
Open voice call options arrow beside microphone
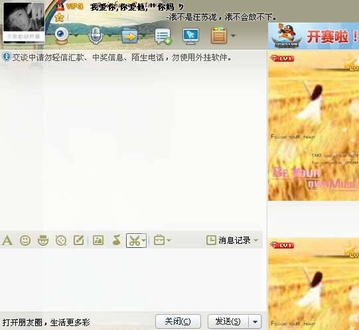pos(110,36)
